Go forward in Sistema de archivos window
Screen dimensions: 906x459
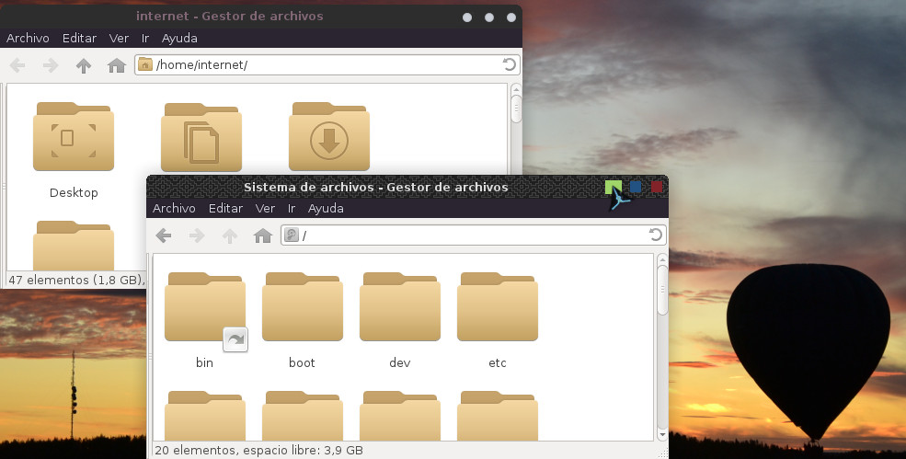(x=197, y=235)
